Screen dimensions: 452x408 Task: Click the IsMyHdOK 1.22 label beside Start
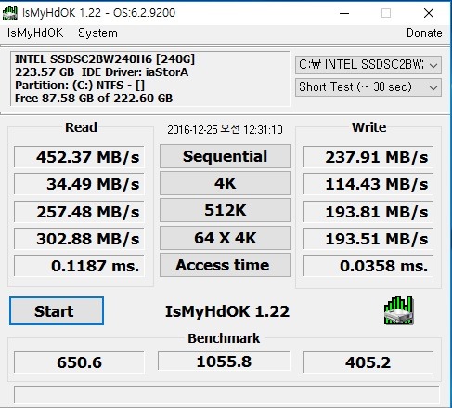227,311
